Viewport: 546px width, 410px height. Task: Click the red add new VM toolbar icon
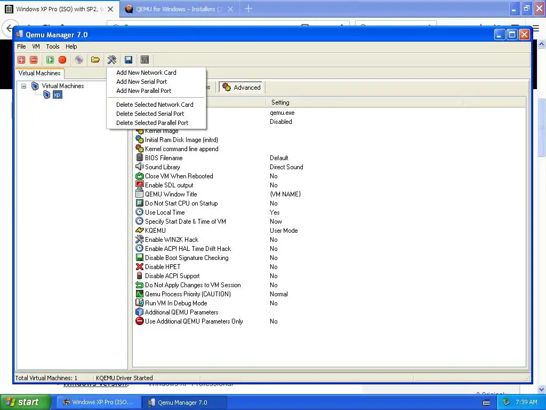[x=21, y=60]
